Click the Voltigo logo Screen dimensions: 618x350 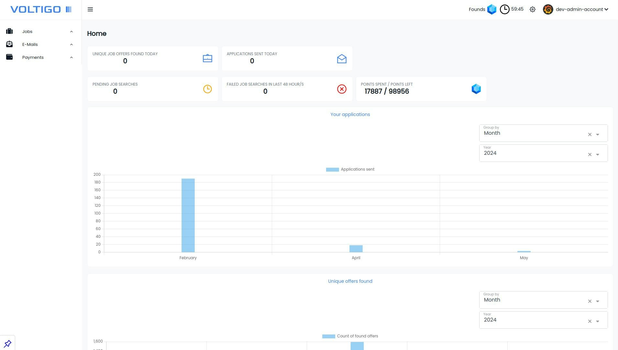(41, 9)
